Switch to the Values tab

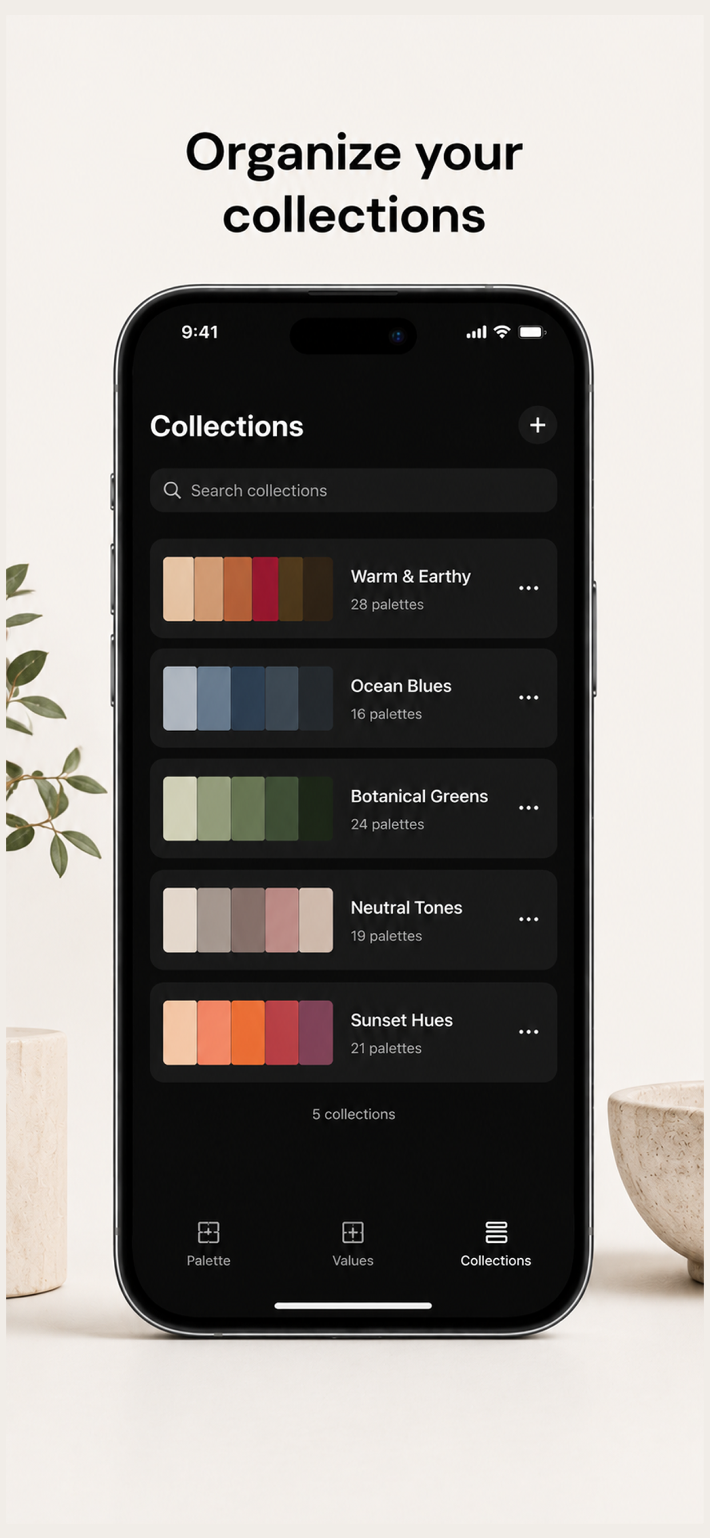click(353, 1244)
